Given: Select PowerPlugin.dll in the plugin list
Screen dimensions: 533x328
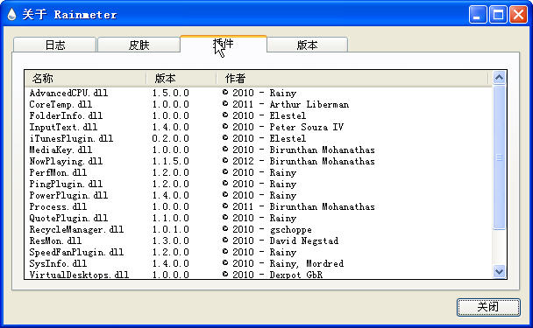Looking at the screenshot, I should pyautogui.click(x=68, y=195).
